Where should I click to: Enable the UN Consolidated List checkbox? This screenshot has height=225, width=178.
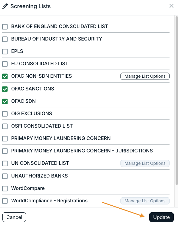(5, 163)
